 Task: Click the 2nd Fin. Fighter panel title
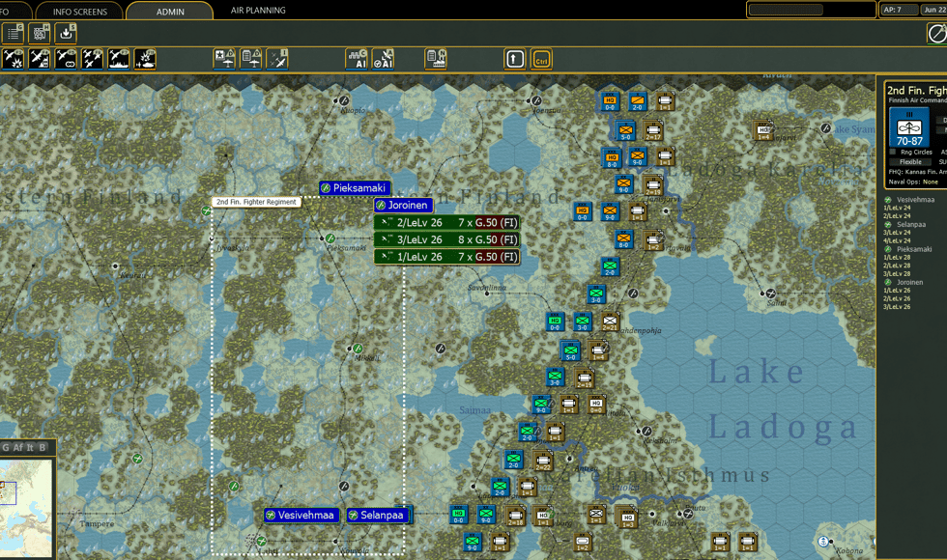pos(917,90)
